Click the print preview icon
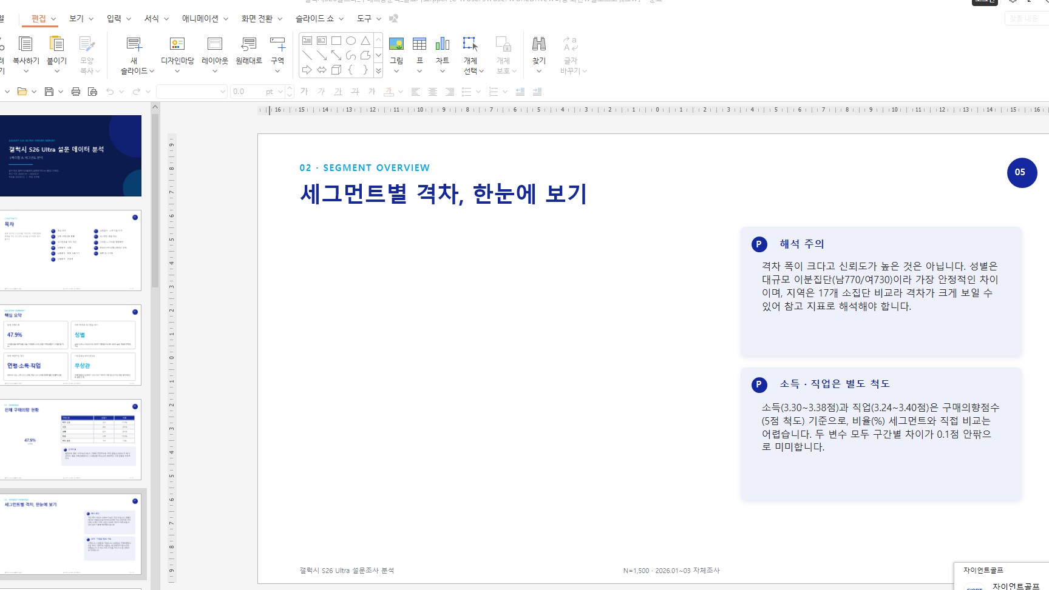The image size is (1049, 590). pyautogui.click(x=92, y=92)
